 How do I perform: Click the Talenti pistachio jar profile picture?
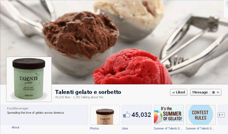coord(29,79)
